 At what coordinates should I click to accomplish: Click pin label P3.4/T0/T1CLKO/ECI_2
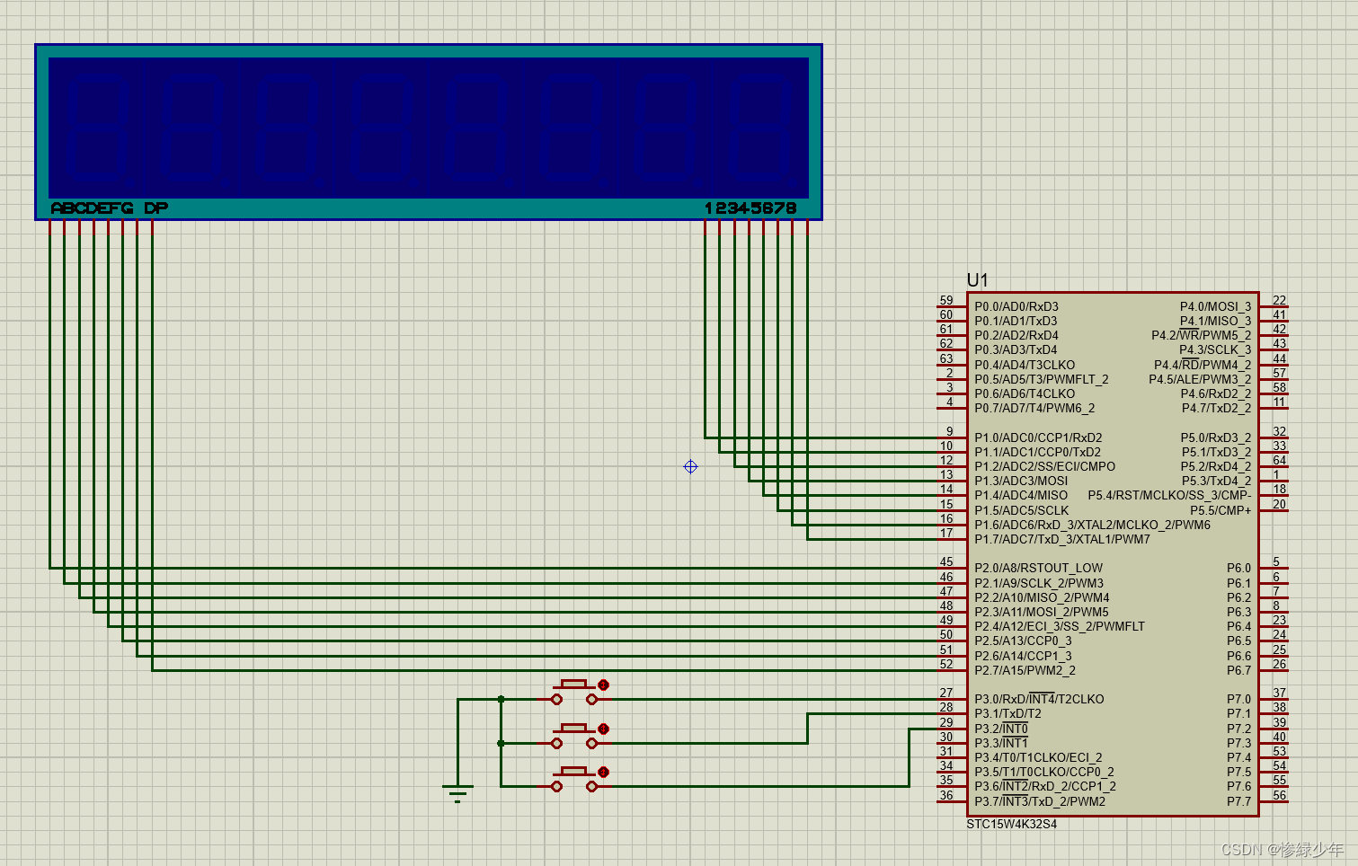1038,757
